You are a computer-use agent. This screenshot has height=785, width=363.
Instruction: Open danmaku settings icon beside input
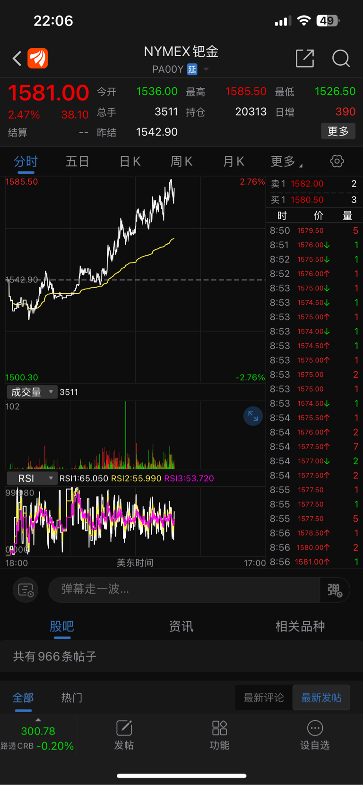(x=26, y=590)
